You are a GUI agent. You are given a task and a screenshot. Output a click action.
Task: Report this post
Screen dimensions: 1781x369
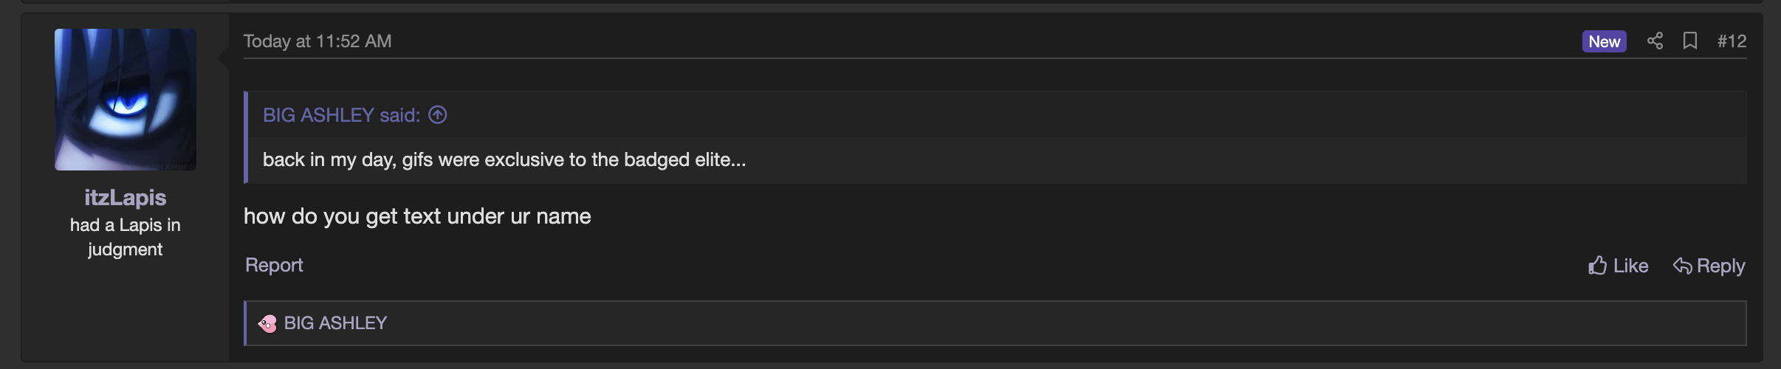(x=274, y=265)
